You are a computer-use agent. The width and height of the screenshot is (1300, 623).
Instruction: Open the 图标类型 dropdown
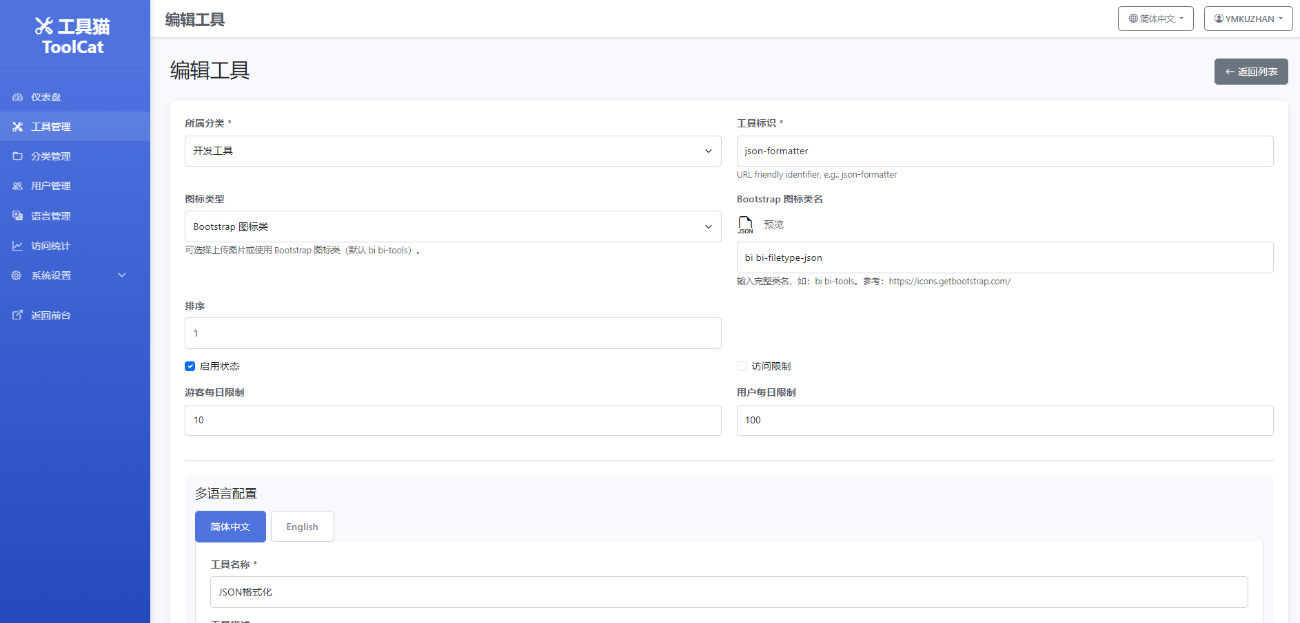[x=453, y=226]
